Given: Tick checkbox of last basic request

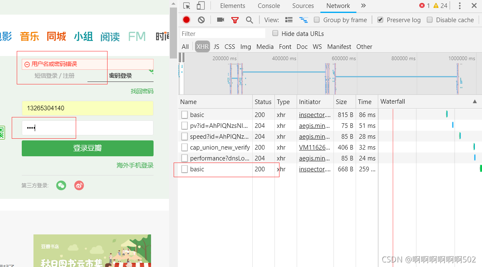Looking at the screenshot, I should [x=185, y=169].
